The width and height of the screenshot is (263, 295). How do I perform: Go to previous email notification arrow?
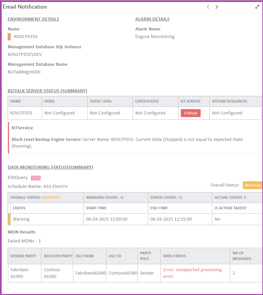click(208, 7)
